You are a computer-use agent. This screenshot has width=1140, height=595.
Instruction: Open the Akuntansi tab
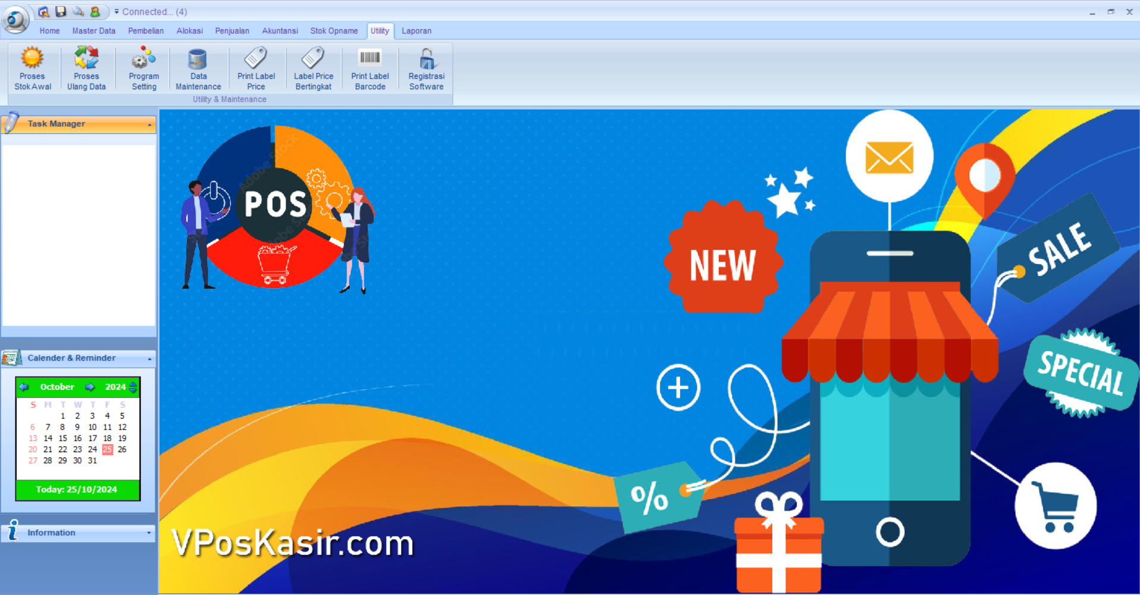tap(280, 31)
